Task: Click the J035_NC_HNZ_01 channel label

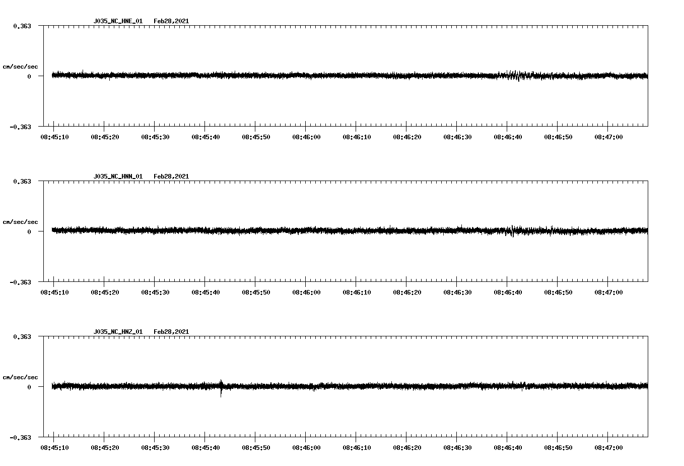Action: click(117, 332)
